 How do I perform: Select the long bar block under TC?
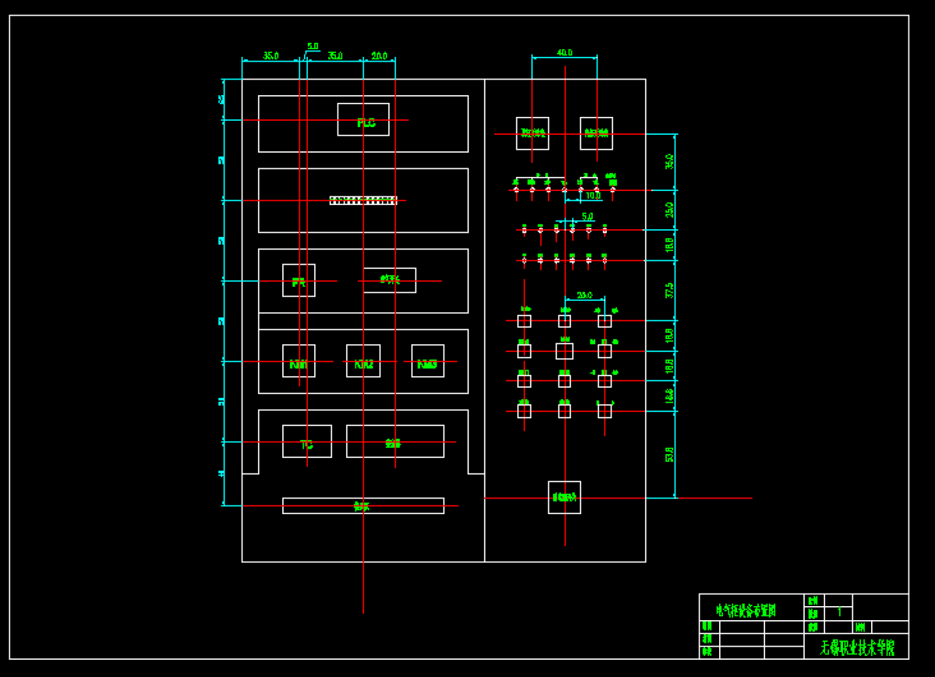point(363,506)
